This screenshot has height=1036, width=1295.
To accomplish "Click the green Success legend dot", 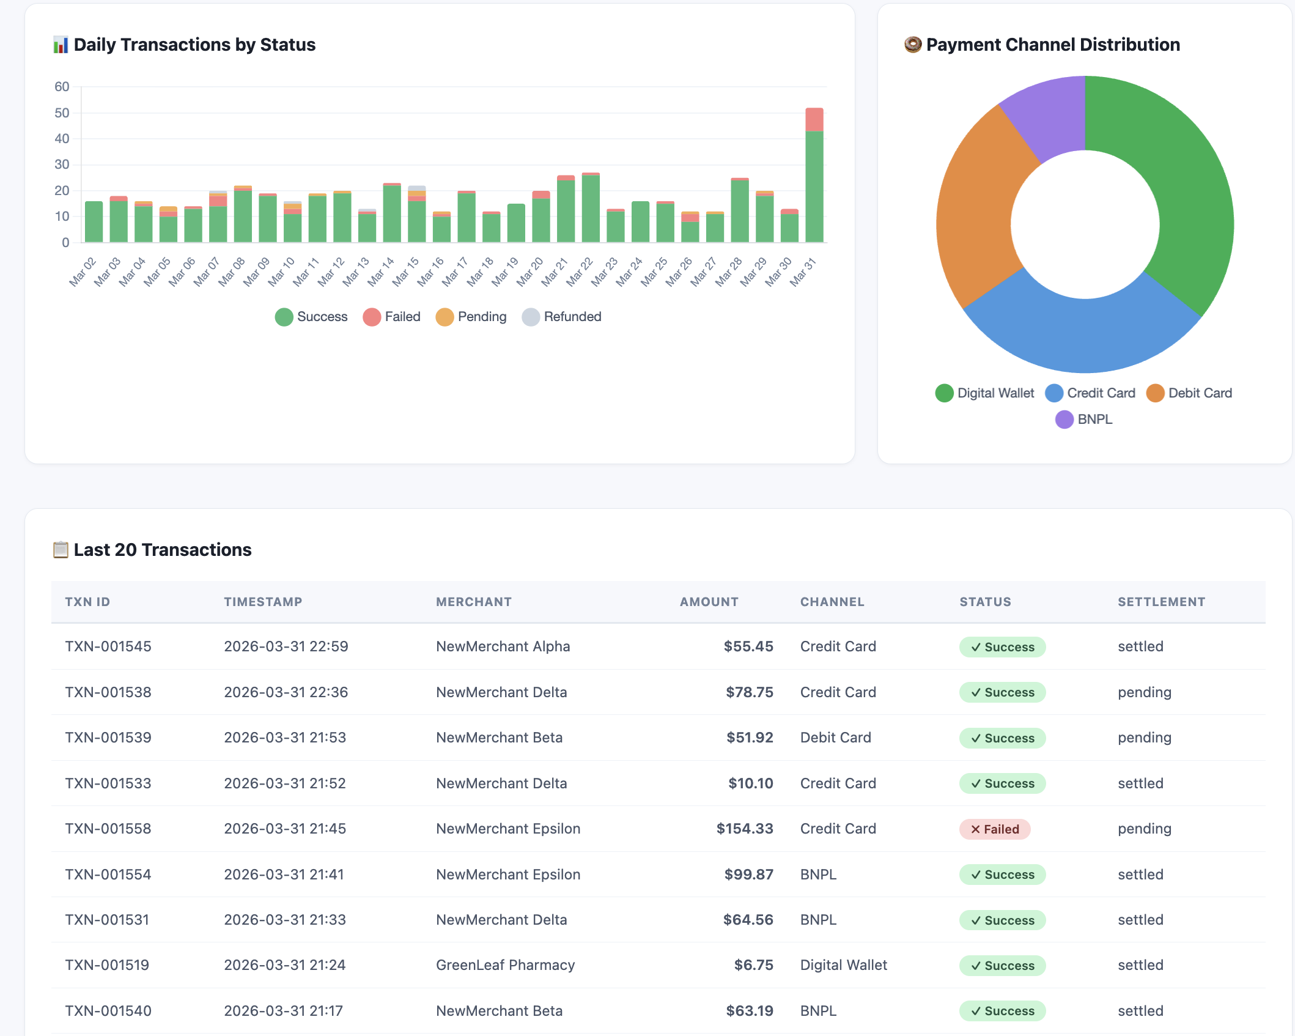I will 283,317.
